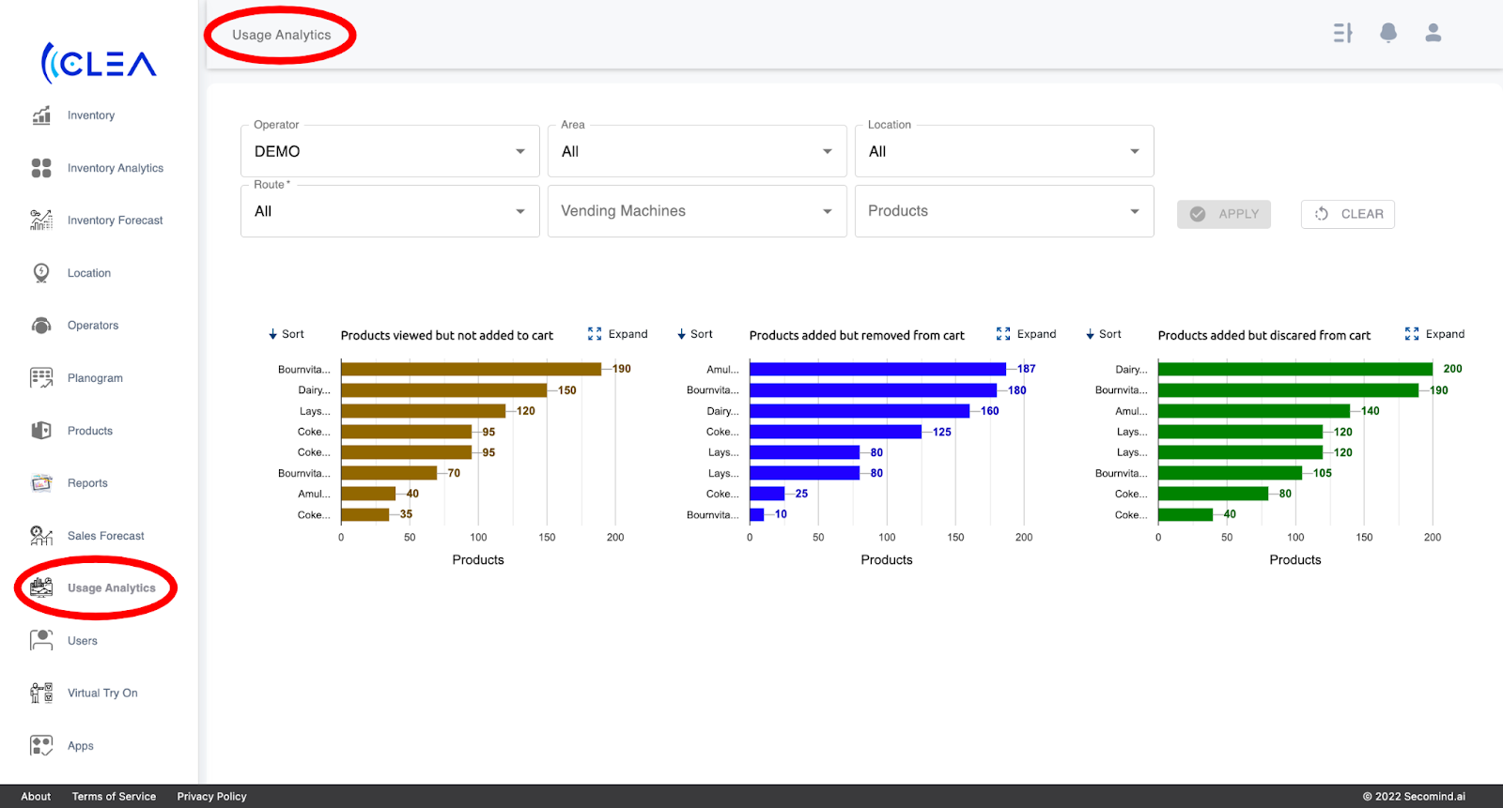Screen dimensions: 1503x808
Task: Open the user account profile icon
Action: pos(1433,34)
